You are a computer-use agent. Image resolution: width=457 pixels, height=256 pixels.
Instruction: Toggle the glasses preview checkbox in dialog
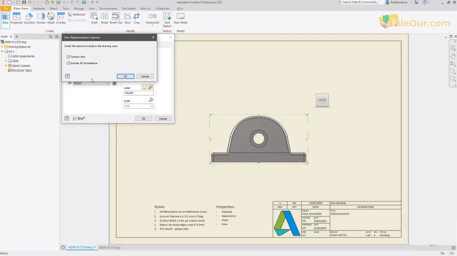pos(75,118)
